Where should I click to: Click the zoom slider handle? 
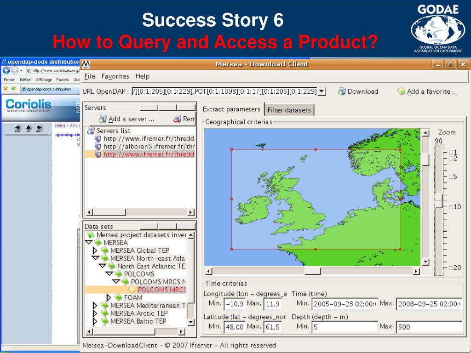[x=439, y=200]
